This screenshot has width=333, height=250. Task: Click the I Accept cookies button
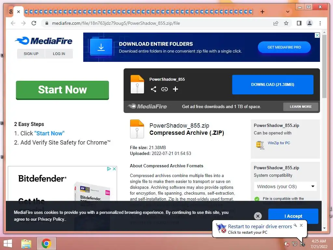click(293, 216)
